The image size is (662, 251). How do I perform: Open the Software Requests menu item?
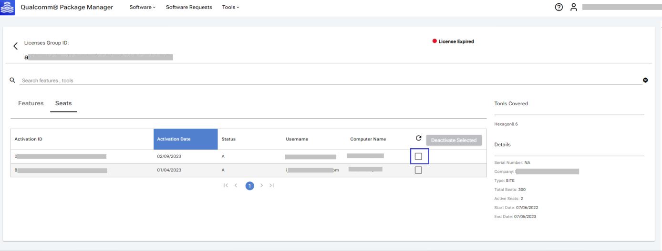point(189,7)
